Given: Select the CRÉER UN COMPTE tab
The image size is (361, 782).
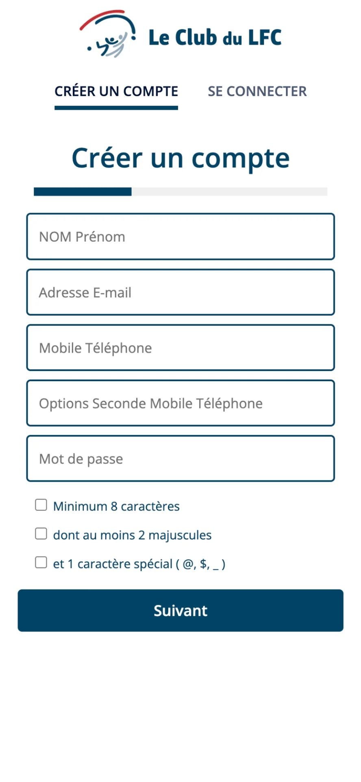Looking at the screenshot, I should point(116,91).
